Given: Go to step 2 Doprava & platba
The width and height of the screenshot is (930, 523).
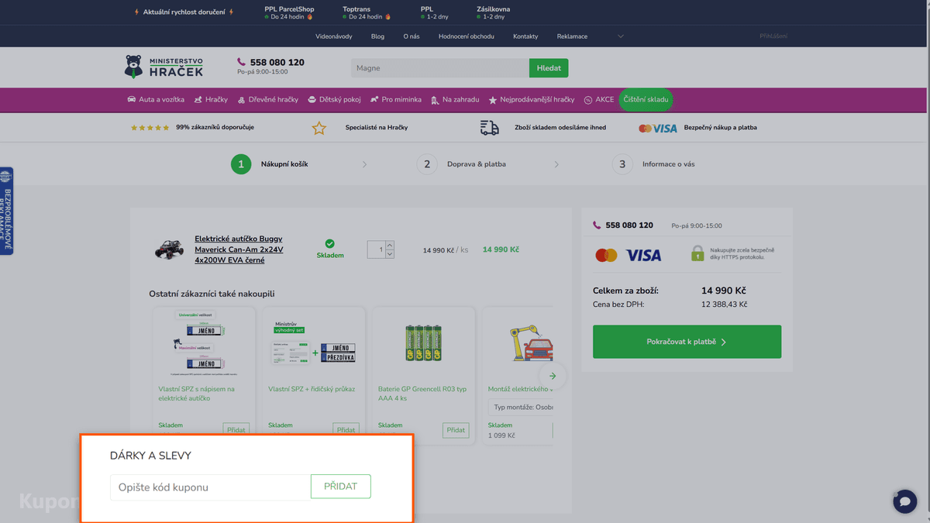Looking at the screenshot, I should click(462, 164).
